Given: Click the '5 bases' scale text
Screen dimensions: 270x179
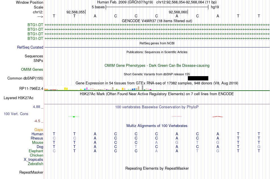Looking at the screenshot, I should [98, 7].
